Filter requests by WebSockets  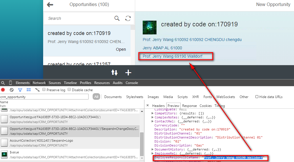point(226,97)
